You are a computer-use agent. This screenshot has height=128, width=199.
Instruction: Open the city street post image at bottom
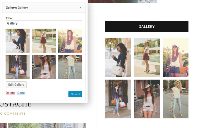[47, 125]
